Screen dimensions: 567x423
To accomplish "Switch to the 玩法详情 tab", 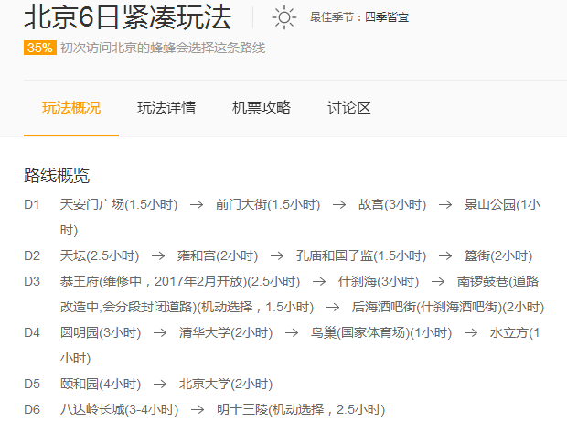I will click(166, 108).
